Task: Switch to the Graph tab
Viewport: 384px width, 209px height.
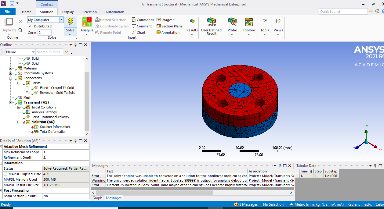Action: tap(97, 198)
